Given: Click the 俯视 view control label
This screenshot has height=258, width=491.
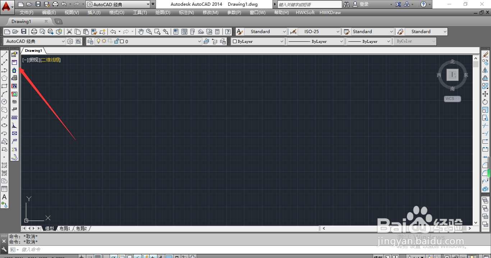Looking at the screenshot, I should (x=34, y=60).
